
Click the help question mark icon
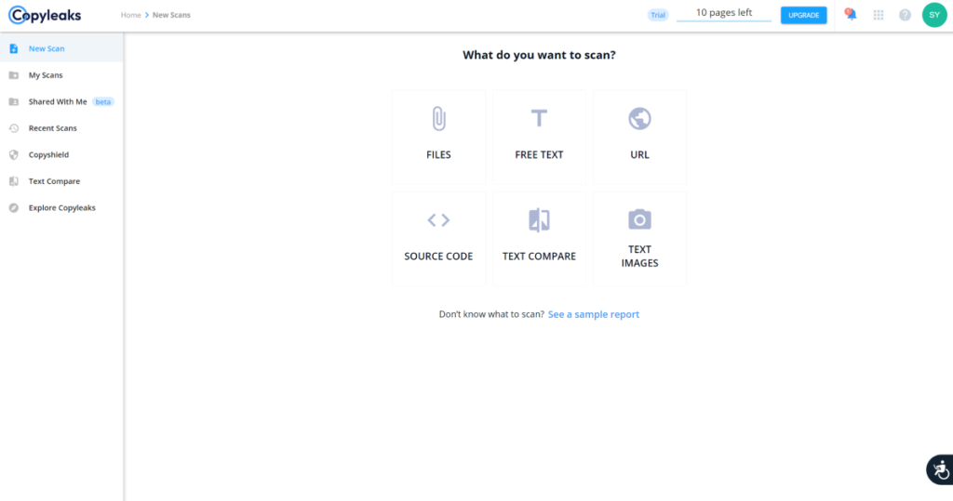click(905, 15)
